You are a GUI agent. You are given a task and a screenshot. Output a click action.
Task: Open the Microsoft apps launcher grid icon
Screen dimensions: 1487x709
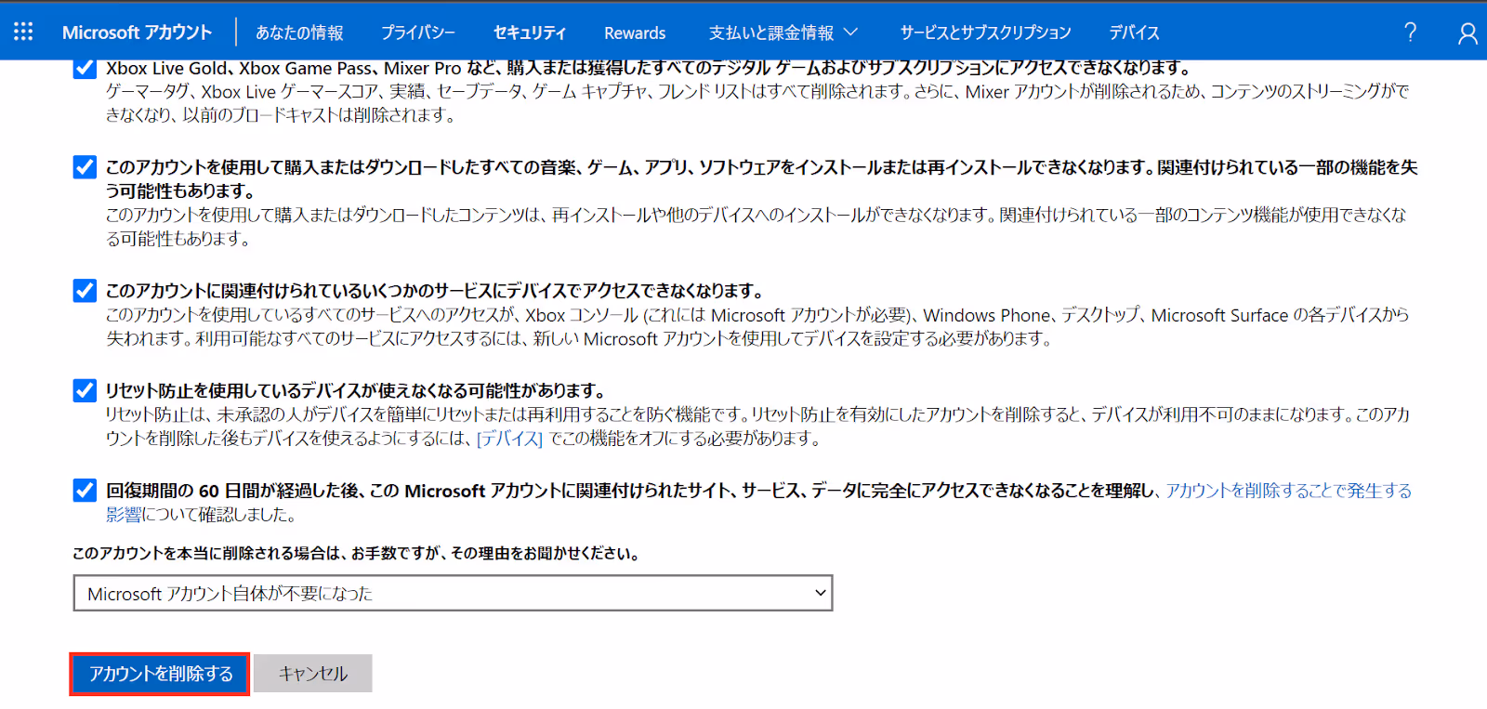(x=23, y=32)
